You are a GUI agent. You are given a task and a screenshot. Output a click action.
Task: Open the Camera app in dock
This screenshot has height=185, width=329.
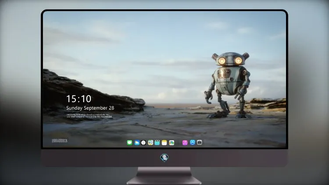coord(199,142)
